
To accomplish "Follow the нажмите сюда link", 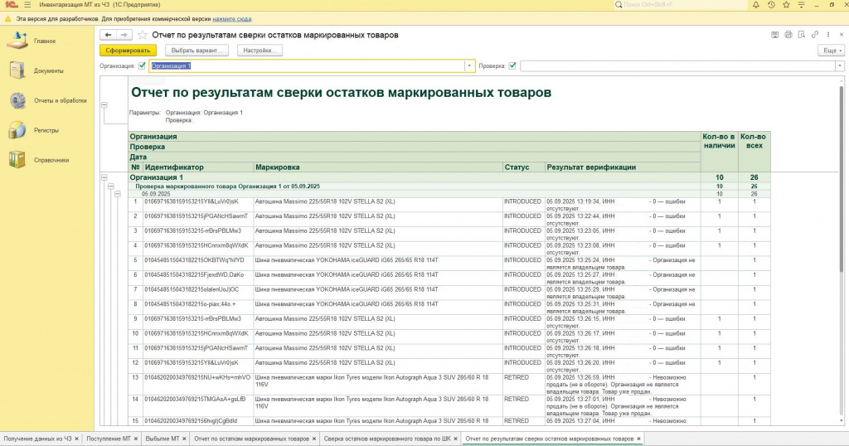I will tap(232, 19).
